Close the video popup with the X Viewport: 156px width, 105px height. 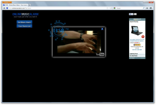pos(102,29)
